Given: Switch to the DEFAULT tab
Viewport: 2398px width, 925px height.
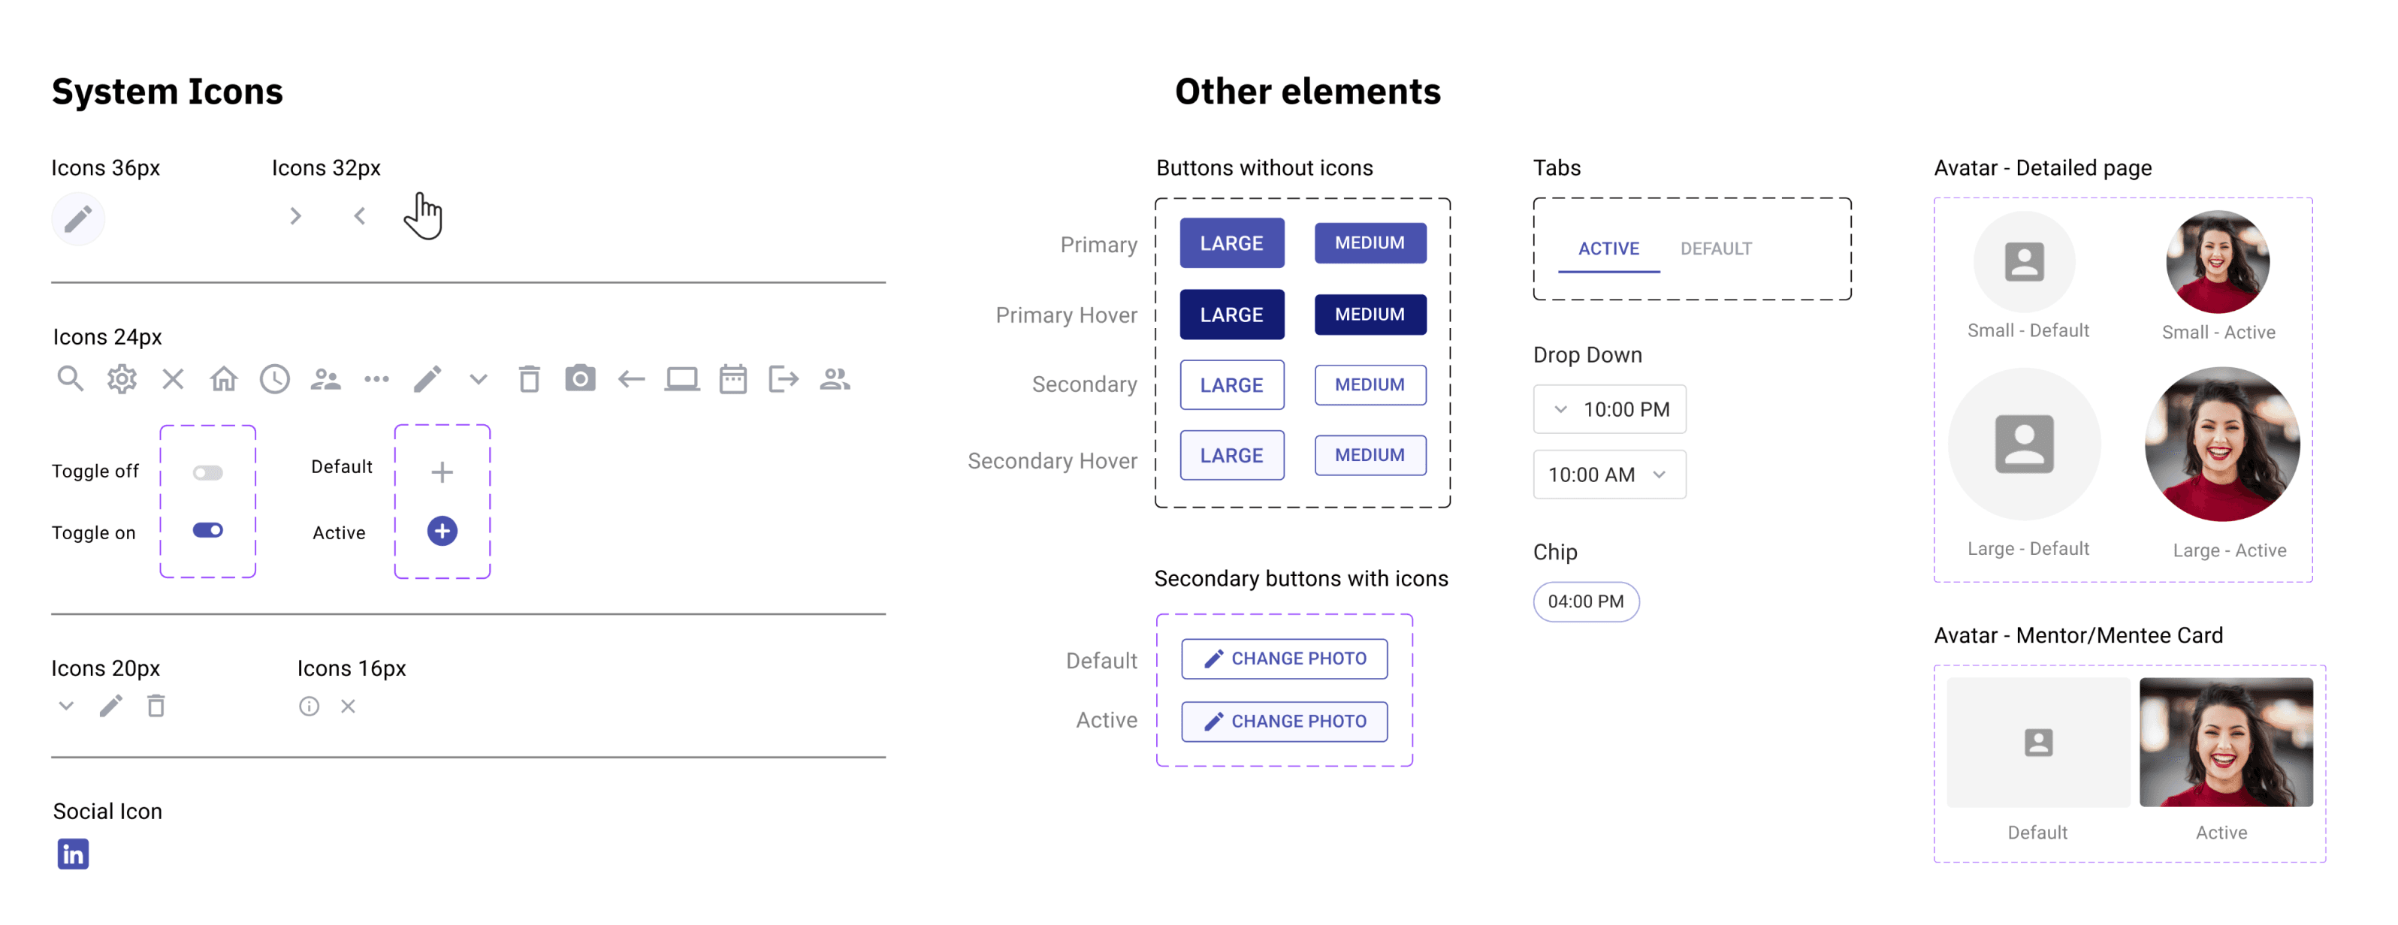Looking at the screenshot, I should 1716,249.
